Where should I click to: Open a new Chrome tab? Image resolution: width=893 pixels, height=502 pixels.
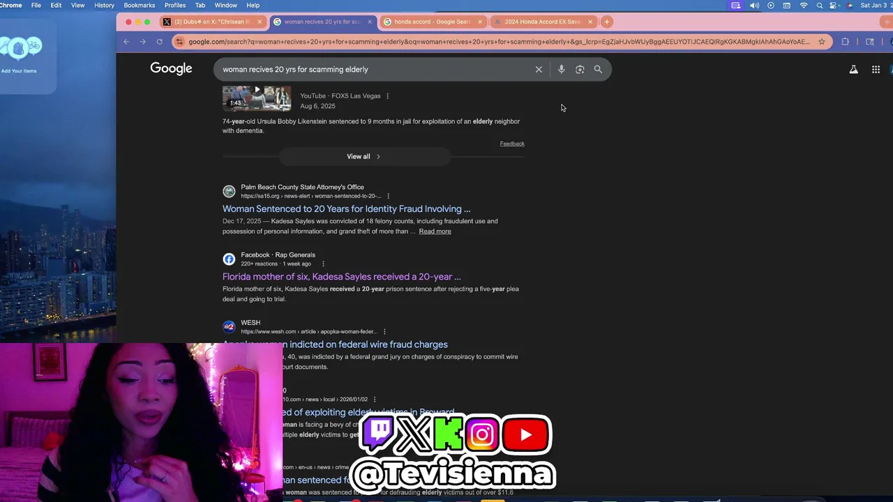607,22
